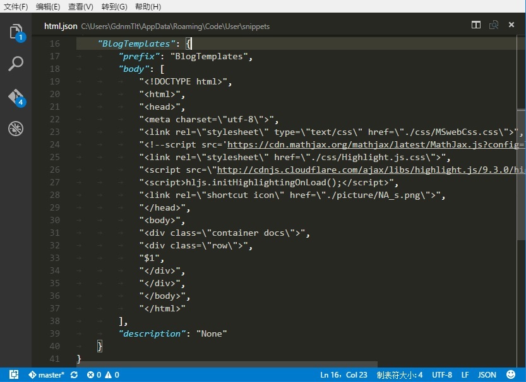This screenshot has height=382, width=526.
Task: Open the feedback smiley in the status bar
Action: (x=511, y=374)
